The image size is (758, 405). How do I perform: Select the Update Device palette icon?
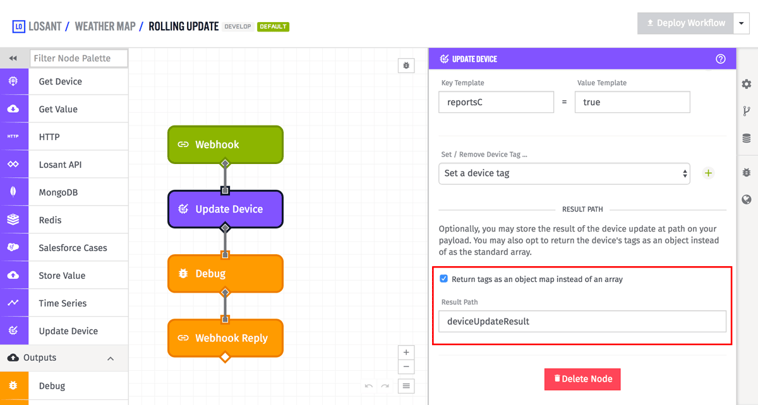pos(14,331)
